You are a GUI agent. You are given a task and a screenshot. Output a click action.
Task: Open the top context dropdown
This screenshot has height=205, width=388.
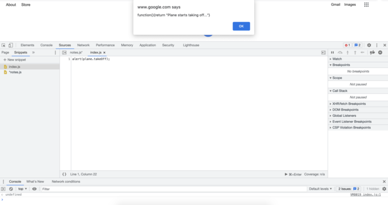22,189
